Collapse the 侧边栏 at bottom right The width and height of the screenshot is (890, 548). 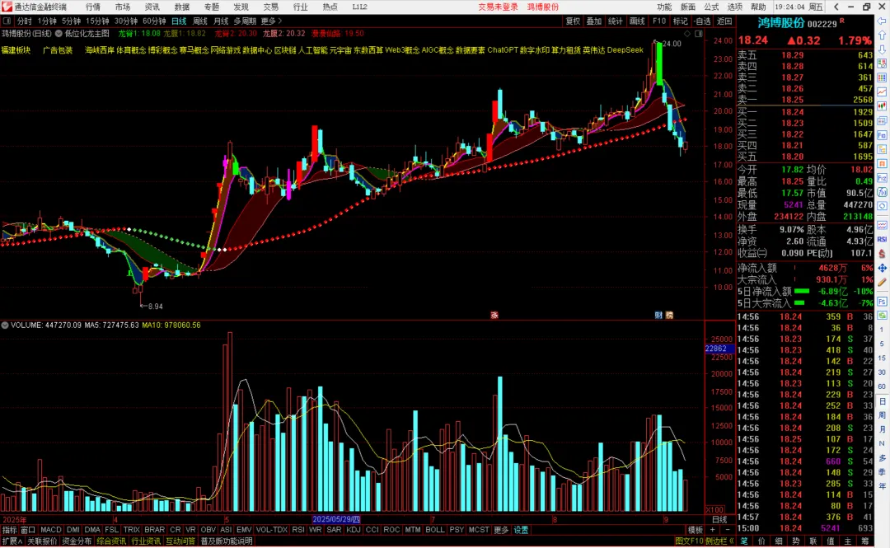pos(719,541)
